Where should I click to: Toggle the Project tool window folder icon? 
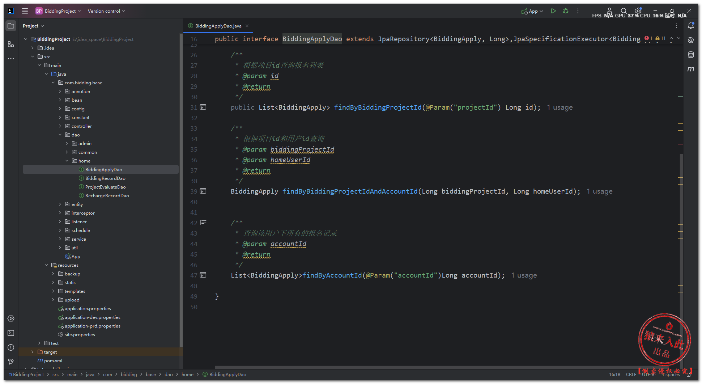point(11,26)
